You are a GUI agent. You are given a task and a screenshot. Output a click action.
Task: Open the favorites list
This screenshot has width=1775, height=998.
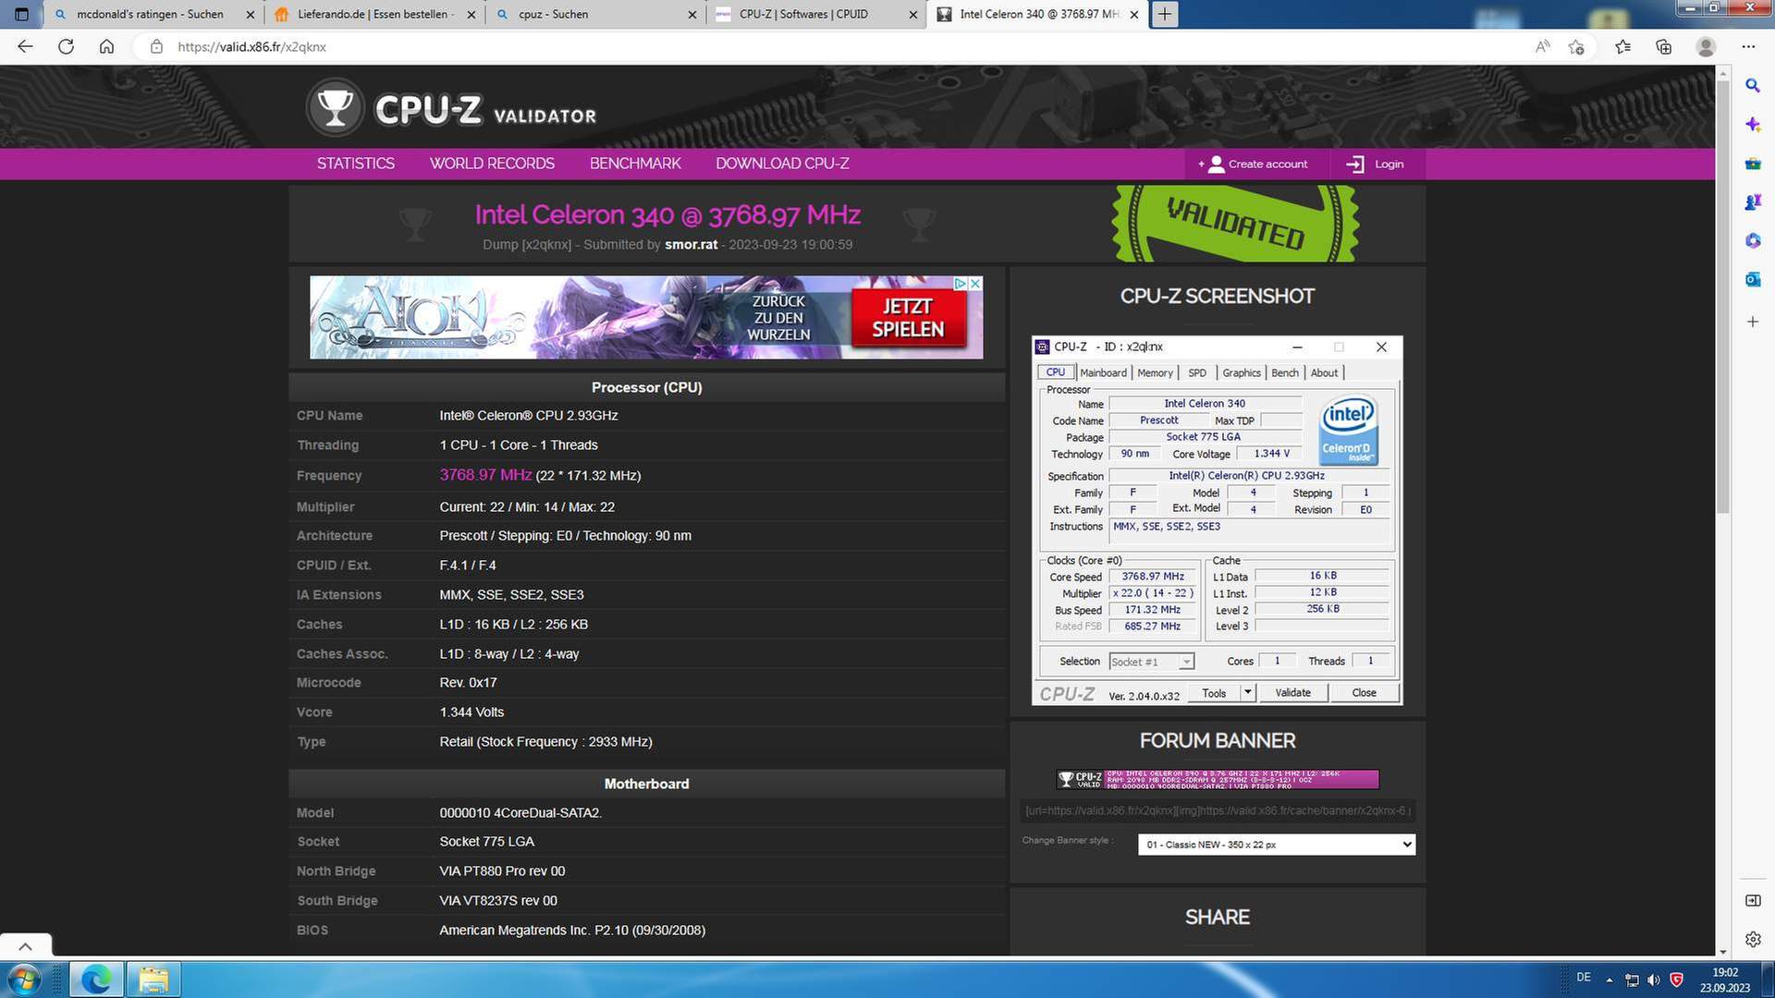1622,46
